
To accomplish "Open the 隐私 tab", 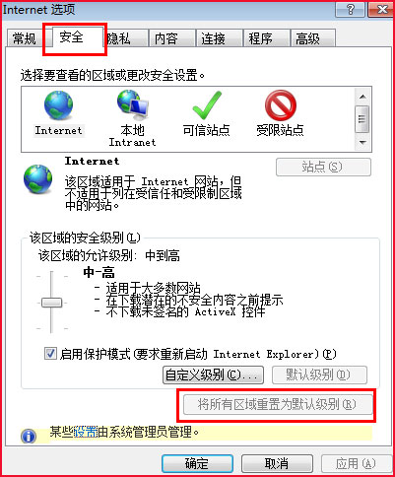I will (x=119, y=39).
